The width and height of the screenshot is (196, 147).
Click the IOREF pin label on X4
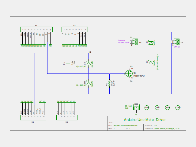coord(24,111)
